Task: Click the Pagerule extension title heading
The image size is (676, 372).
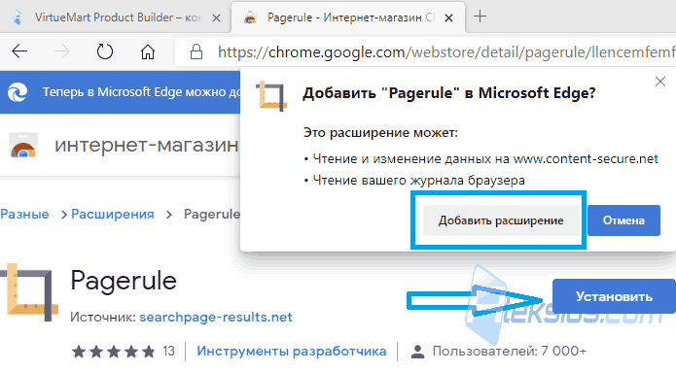Action: tap(124, 281)
